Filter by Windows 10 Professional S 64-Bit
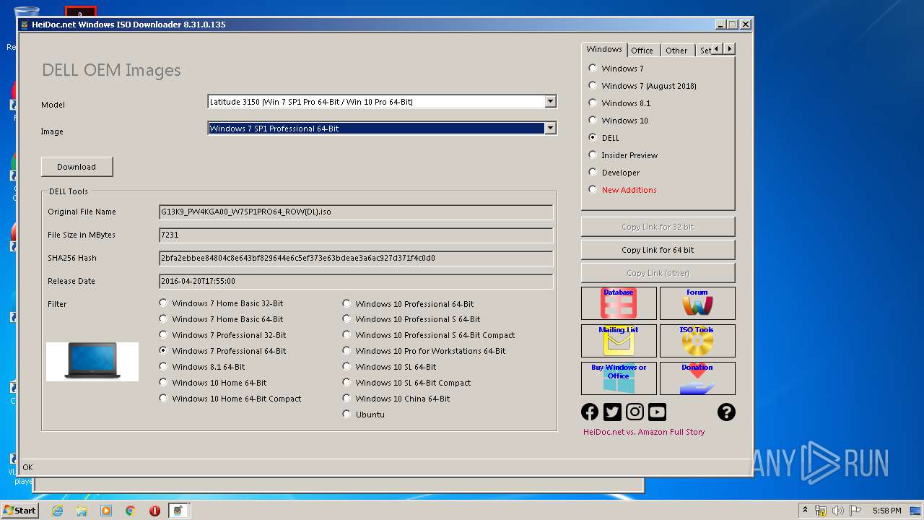 coord(411,319)
